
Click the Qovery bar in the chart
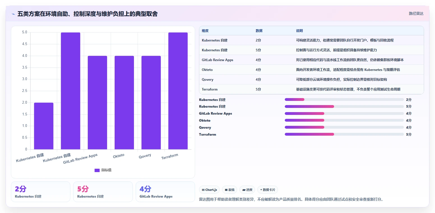151,103
